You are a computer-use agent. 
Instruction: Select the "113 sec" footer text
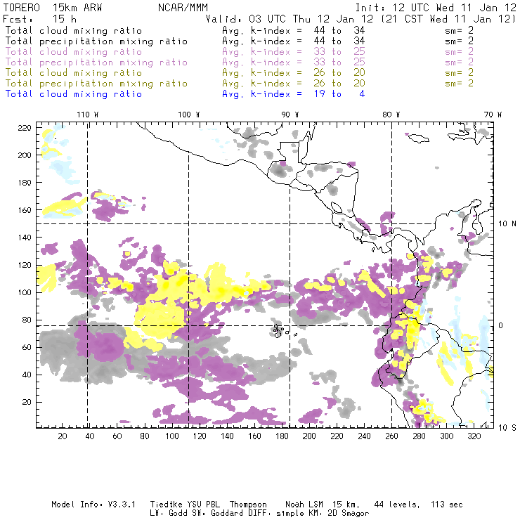(x=447, y=505)
